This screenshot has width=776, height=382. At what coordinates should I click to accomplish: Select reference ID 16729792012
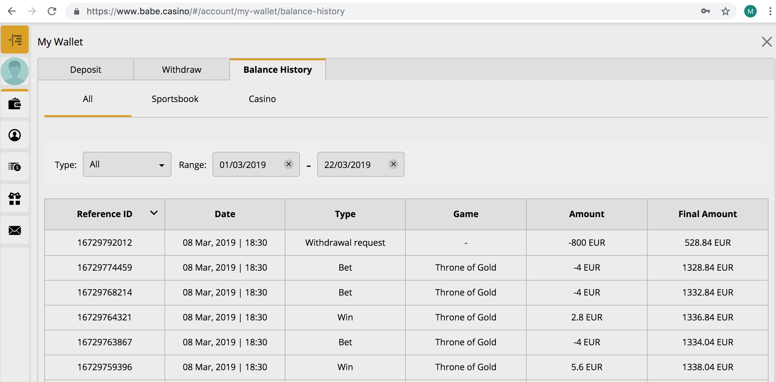click(x=105, y=243)
